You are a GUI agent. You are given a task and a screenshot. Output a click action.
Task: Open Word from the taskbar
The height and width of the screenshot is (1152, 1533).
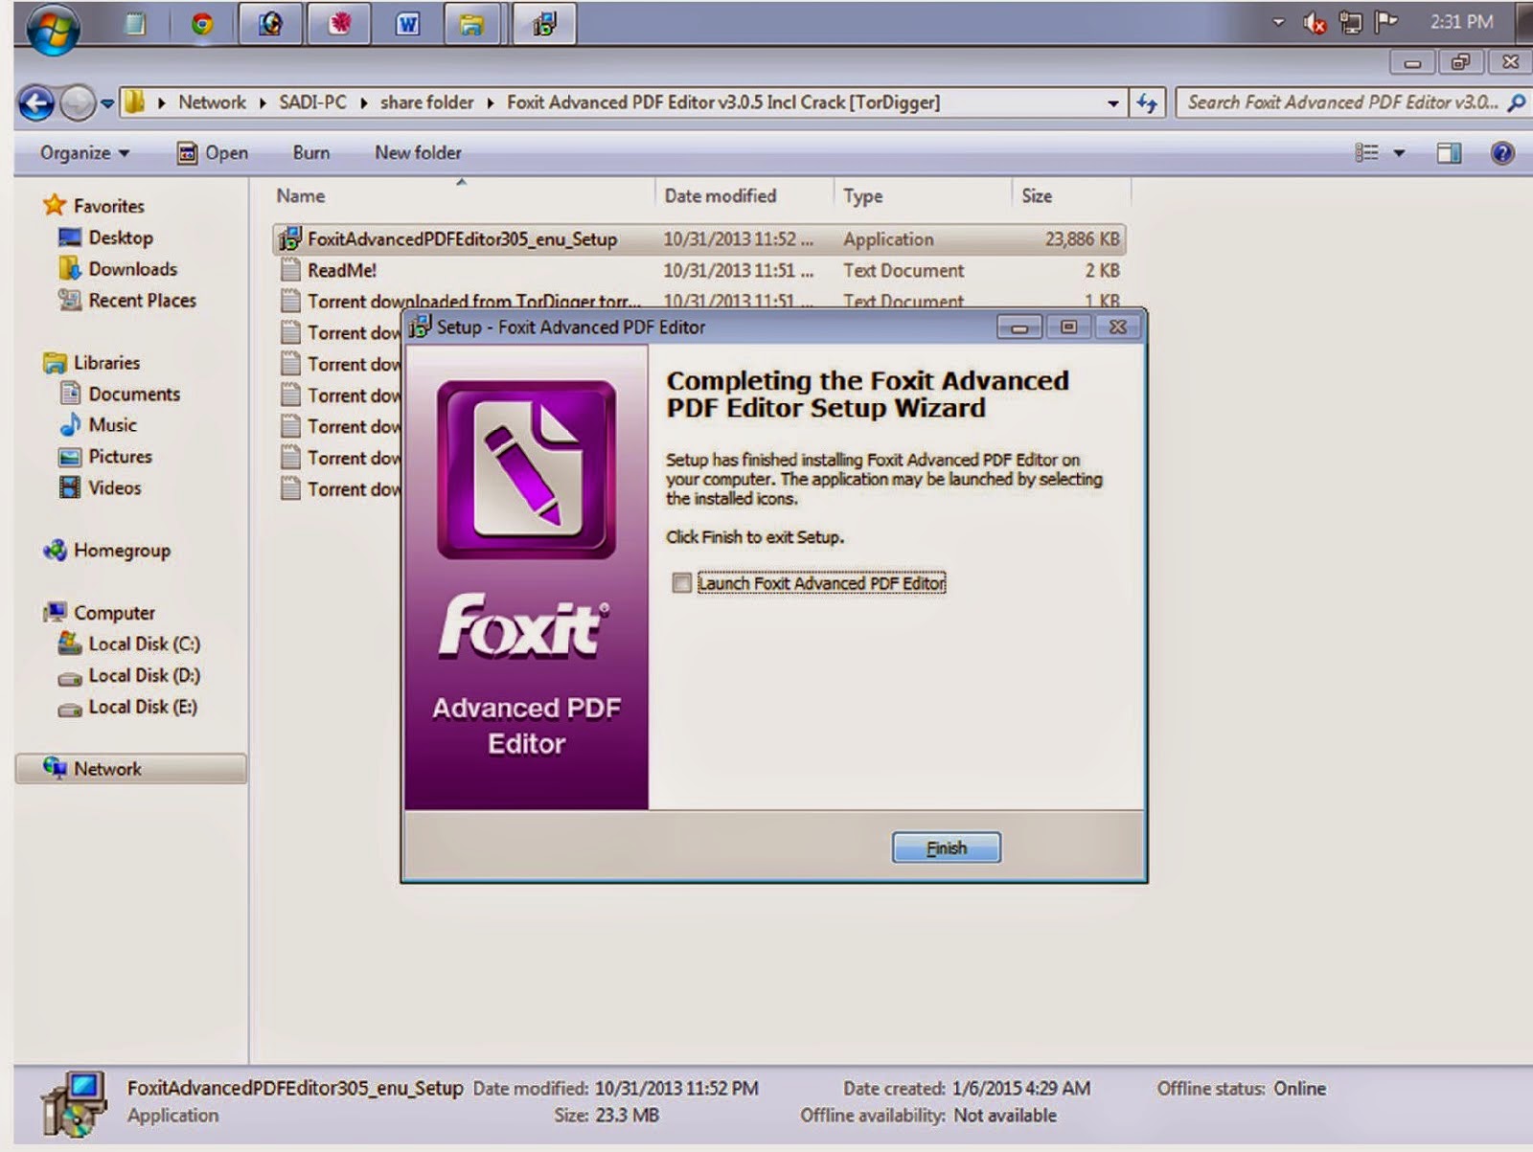tap(407, 24)
